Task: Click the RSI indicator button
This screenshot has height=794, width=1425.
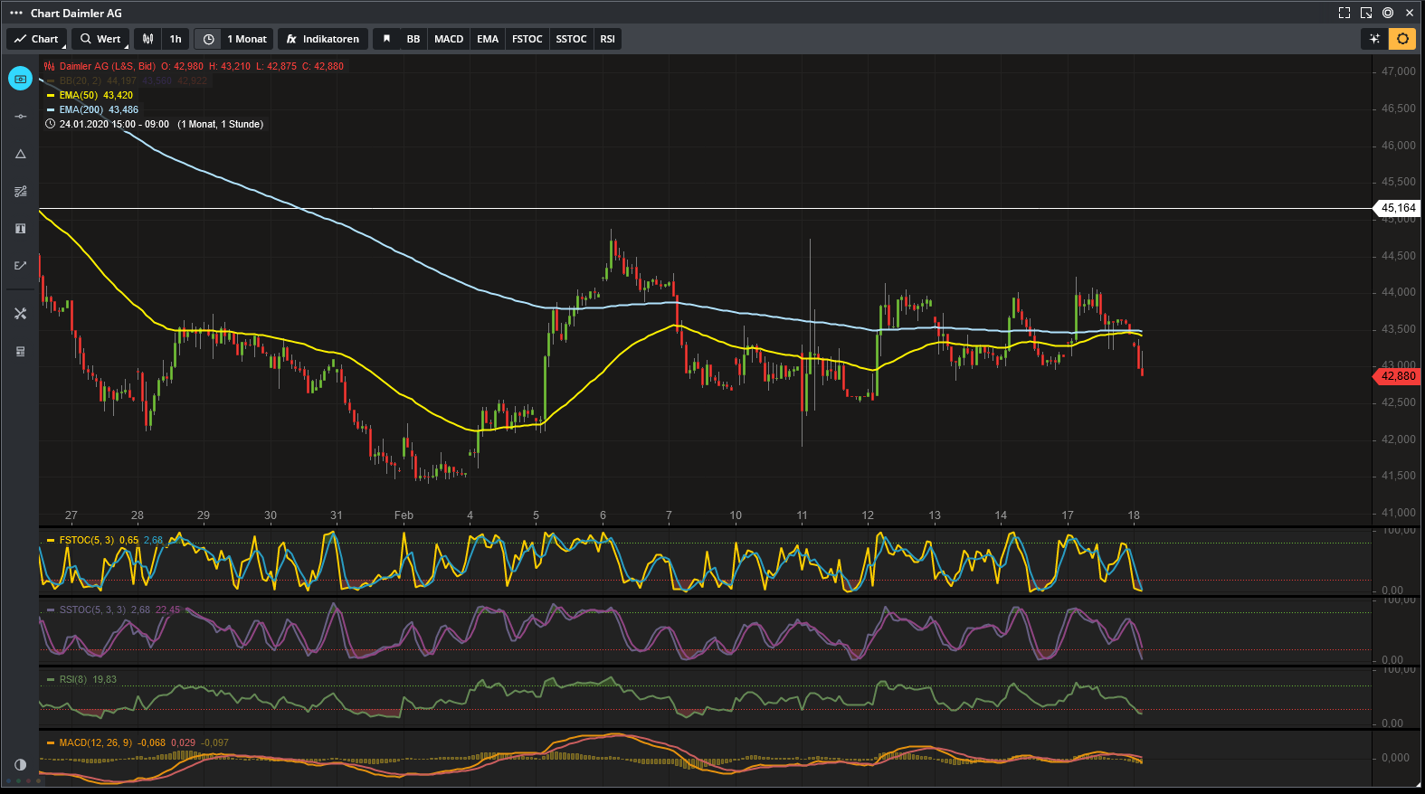Action: (607, 39)
